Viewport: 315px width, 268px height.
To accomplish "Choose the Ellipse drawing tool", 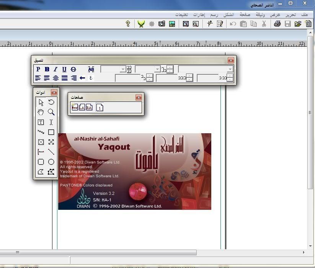I will click(51, 162).
